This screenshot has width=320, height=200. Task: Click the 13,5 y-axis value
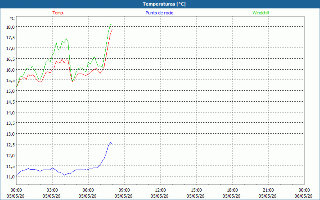10,123
